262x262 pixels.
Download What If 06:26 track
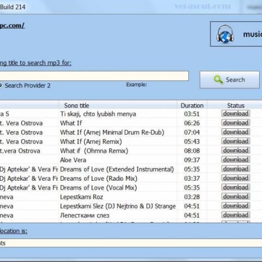(x=236, y=123)
